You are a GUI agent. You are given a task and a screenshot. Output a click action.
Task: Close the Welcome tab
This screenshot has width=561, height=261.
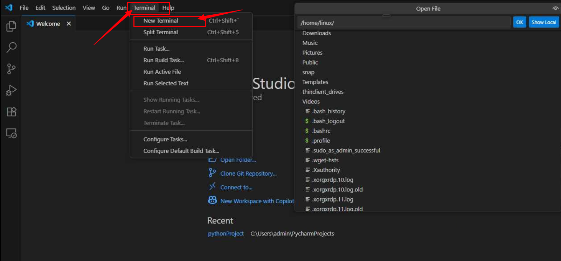tap(69, 24)
